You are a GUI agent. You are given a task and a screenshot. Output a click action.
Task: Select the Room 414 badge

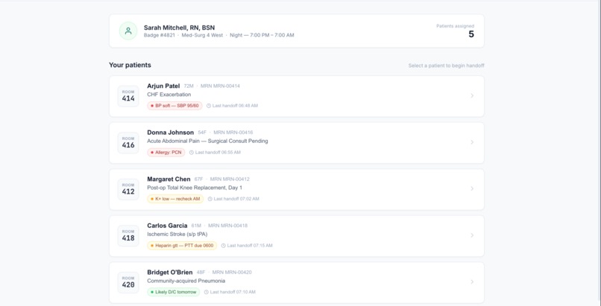point(128,96)
